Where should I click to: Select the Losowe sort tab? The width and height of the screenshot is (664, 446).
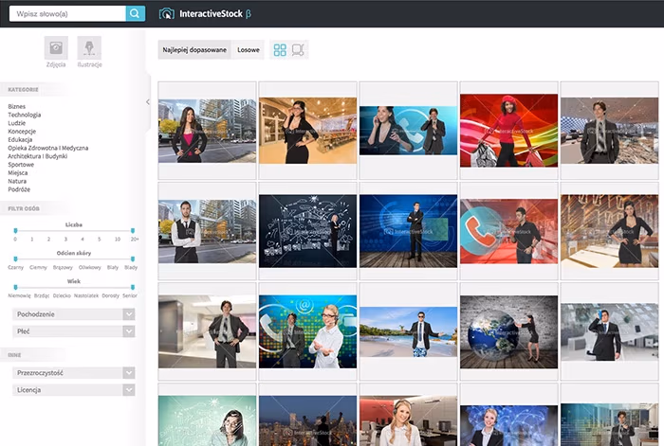[x=249, y=50]
